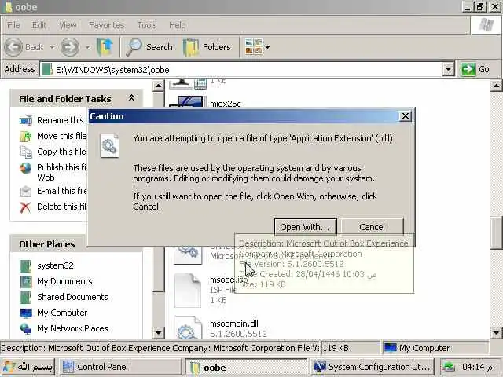Image resolution: width=503 pixels, height=377 pixels.
Task: Expand the Address bar dropdown
Action: [448, 69]
